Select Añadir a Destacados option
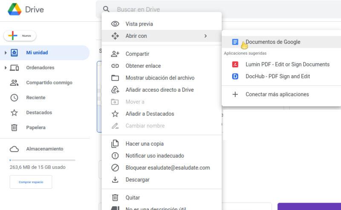341x210 pixels. pyautogui.click(x=150, y=114)
